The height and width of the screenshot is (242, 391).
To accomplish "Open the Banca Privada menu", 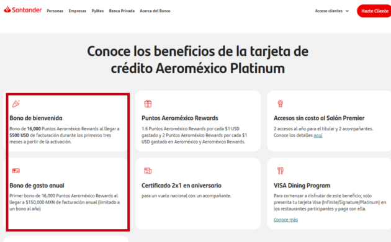I will point(122,11).
